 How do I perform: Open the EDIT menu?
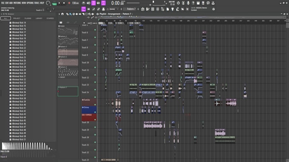[x=7, y=3]
